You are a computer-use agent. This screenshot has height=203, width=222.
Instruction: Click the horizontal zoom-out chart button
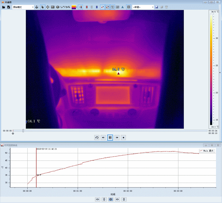coord(117,199)
